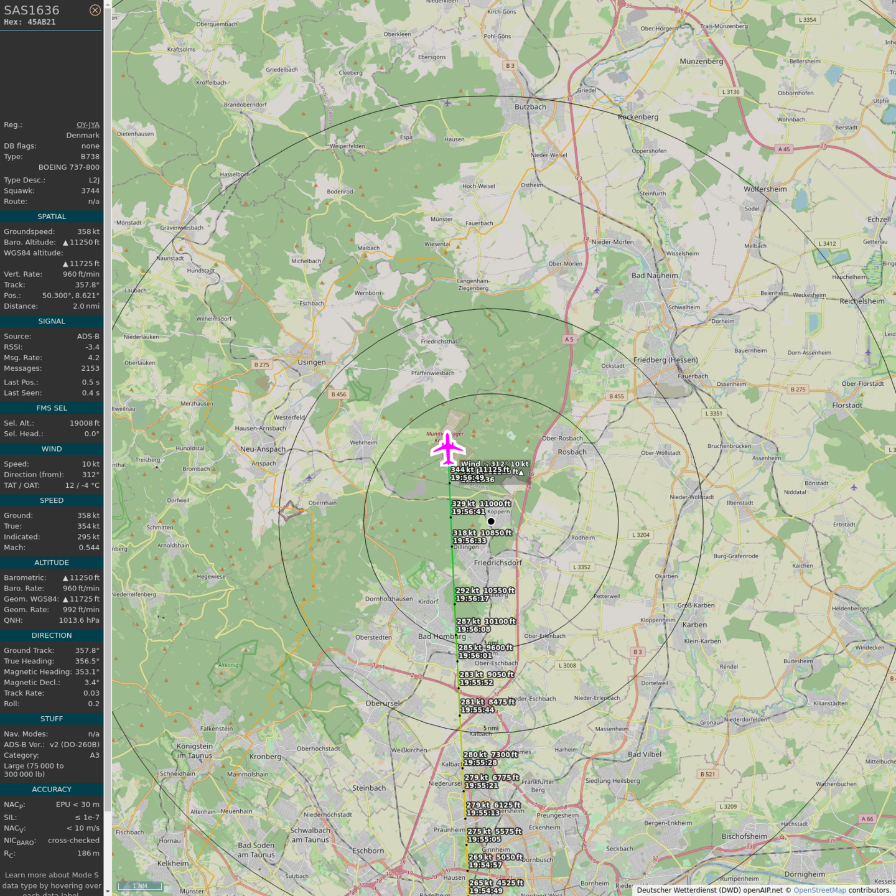The image size is (896, 896).
Task: Click the FMS SEL section header
Action: 52,408
